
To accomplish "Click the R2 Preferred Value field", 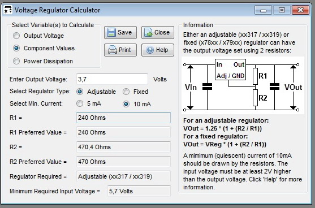I will pos(123,162).
